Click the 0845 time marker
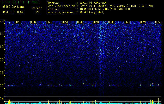Image resolution: width=164 pixels, height=104 pixels. click(80, 22)
